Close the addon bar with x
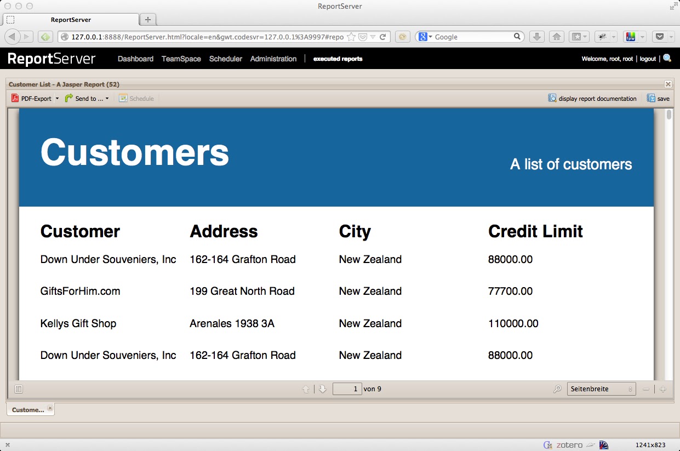This screenshot has height=451, width=680. pos(7,445)
